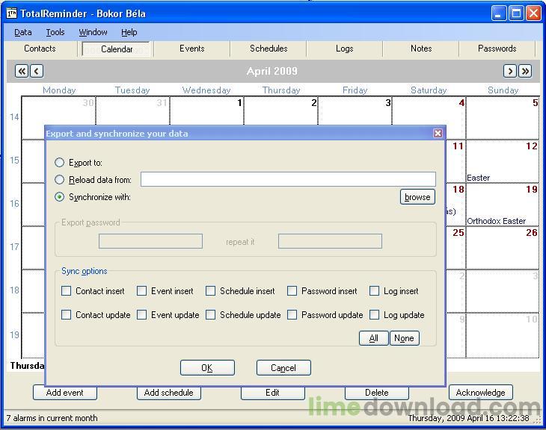
Task: Click the first Export password field
Action: tap(150, 241)
